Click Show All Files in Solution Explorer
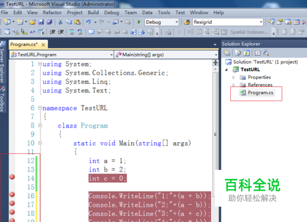 238,53
